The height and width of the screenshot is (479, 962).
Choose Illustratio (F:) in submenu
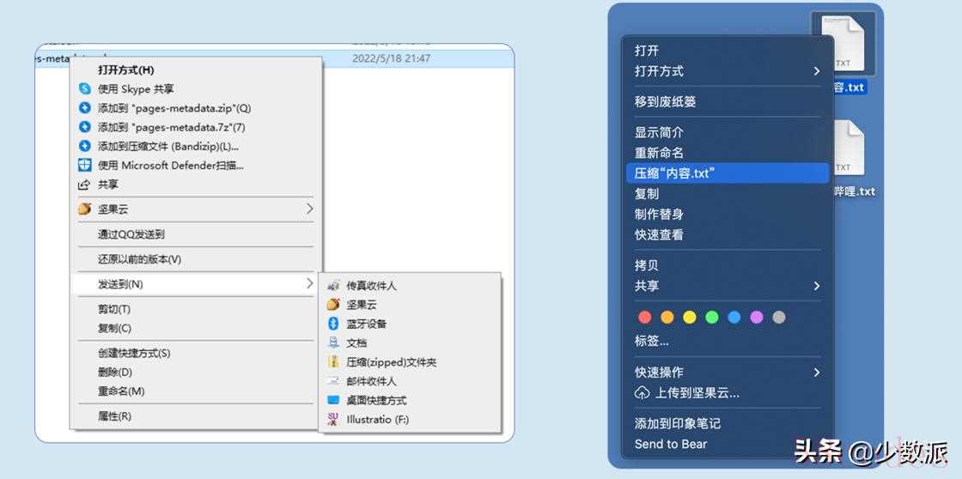pos(378,420)
